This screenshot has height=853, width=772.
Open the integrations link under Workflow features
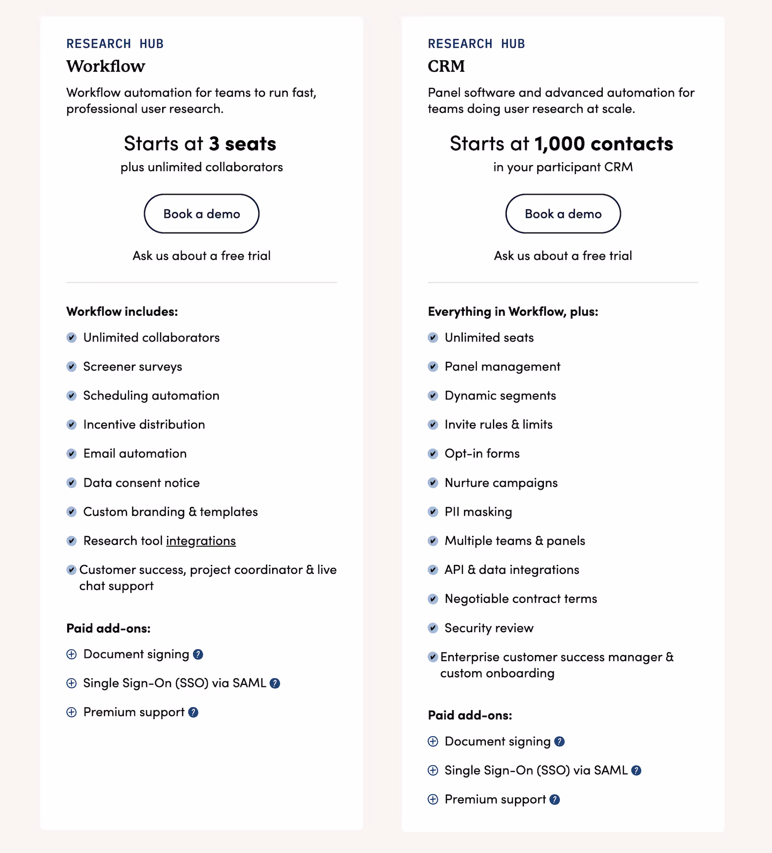pyautogui.click(x=201, y=541)
